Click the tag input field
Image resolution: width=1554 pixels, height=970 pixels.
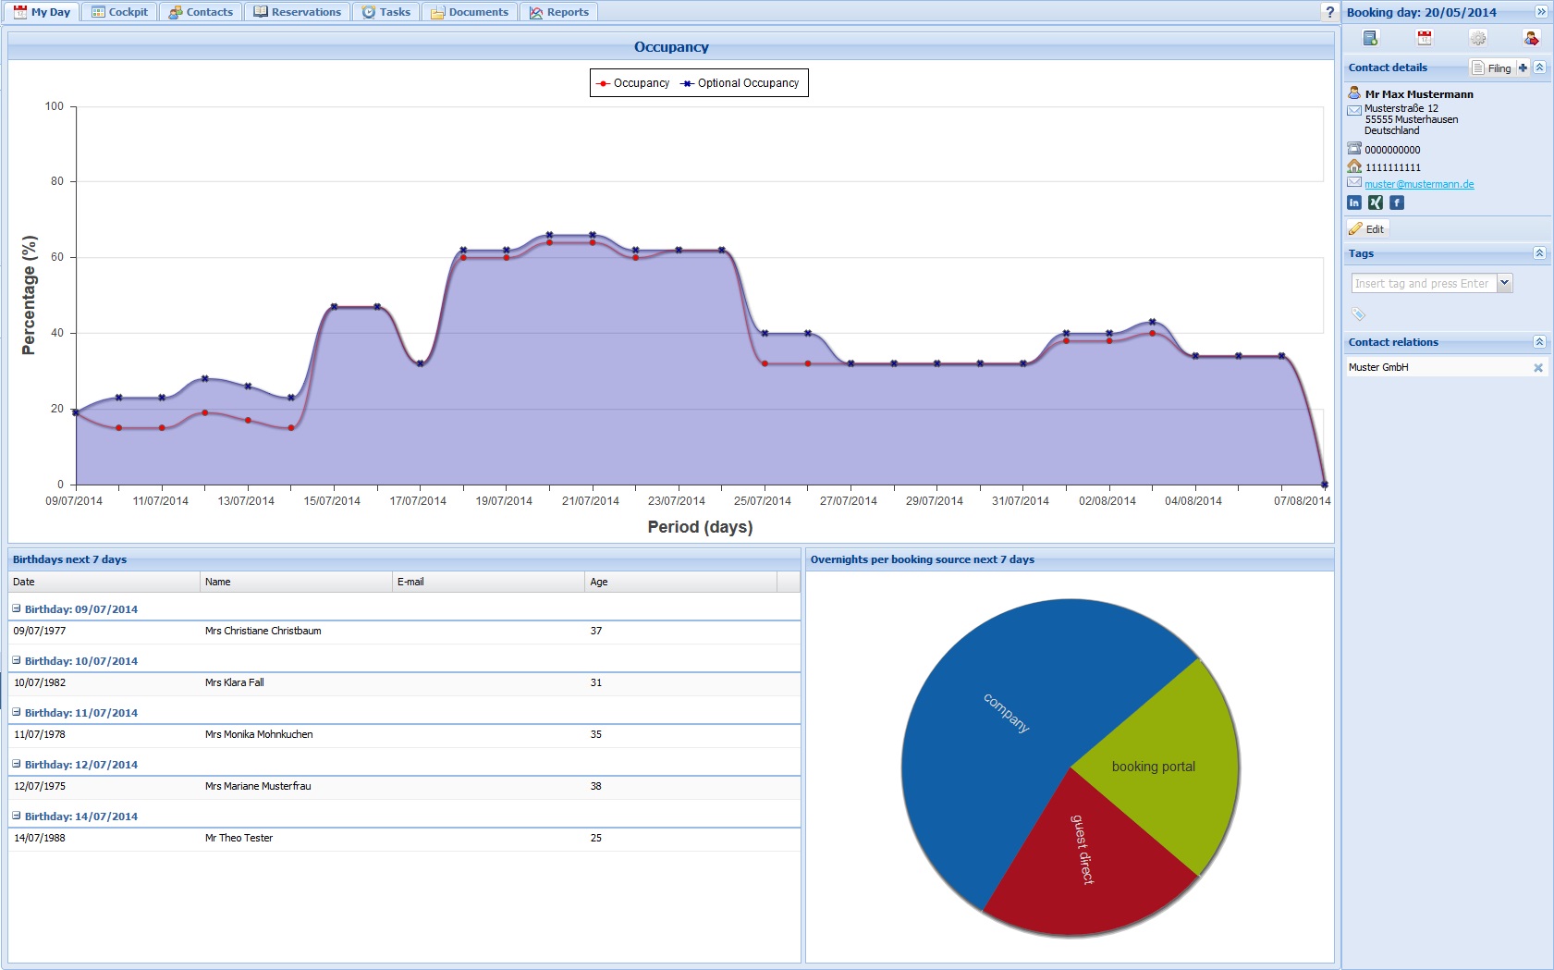tap(1423, 284)
